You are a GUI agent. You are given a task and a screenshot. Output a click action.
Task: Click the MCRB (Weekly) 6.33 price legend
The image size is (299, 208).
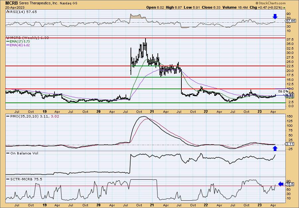pyautogui.click(x=28, y=38)
